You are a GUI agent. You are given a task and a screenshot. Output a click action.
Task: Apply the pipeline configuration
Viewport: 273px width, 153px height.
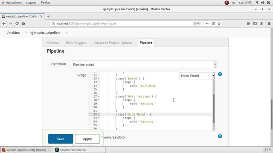click(87, 139)
